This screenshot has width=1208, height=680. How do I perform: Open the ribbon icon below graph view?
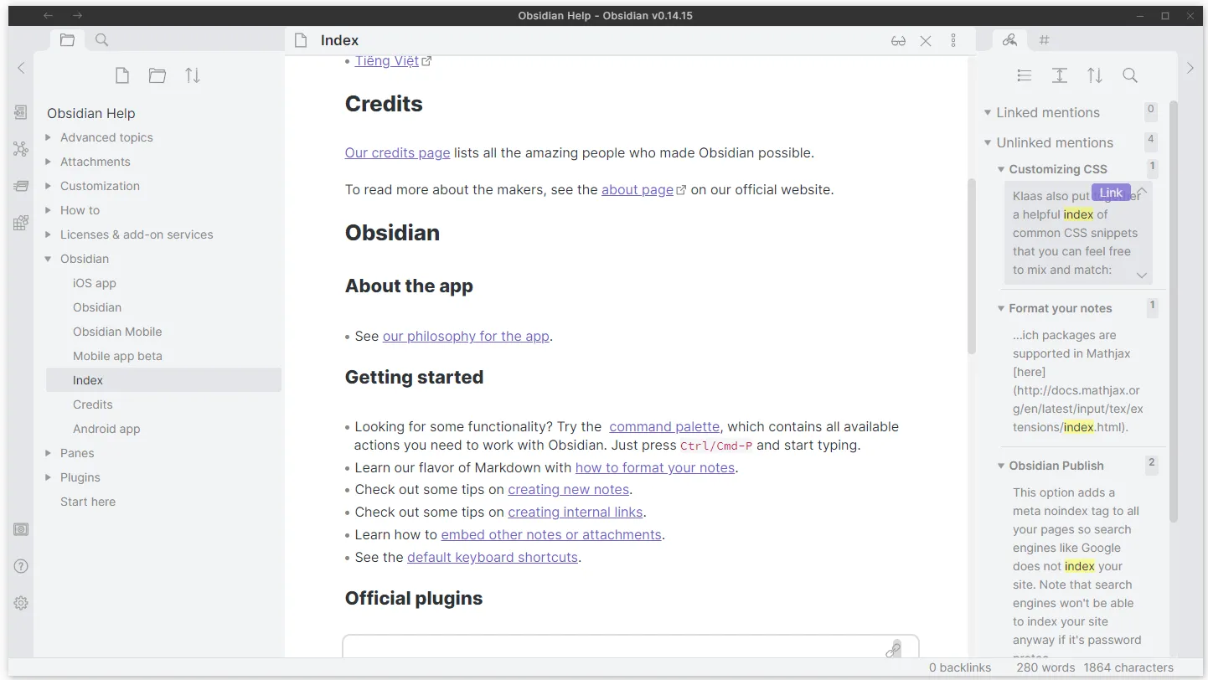(21, 186)
